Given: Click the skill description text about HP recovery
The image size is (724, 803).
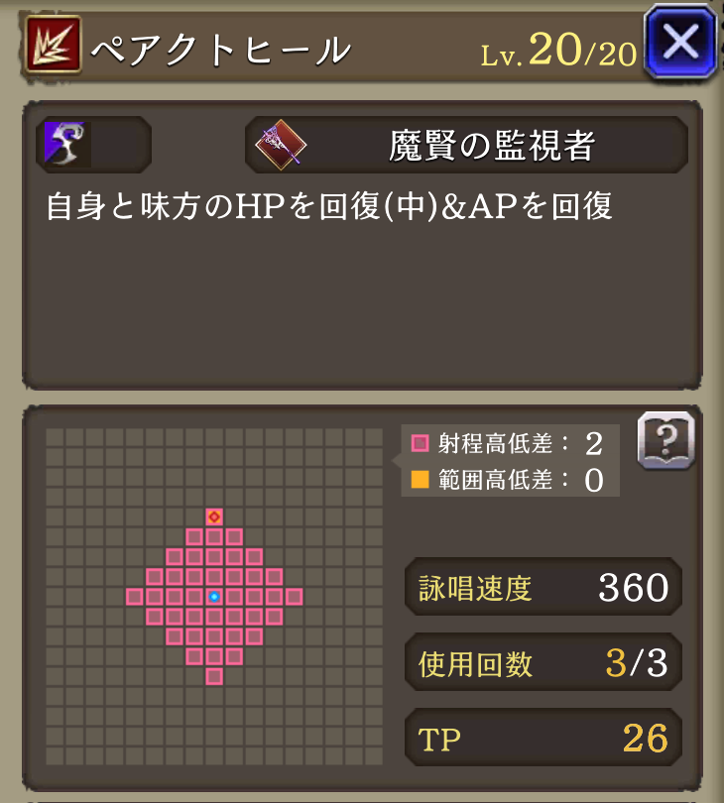Looking at the screenshot, I should pyautogui.click(x=329, y=206).
